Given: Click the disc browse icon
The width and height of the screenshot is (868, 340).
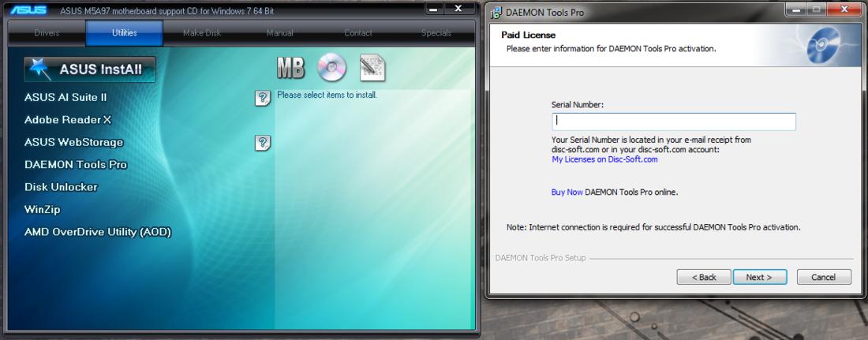Looking at the screenshot, I should point(331,69).
